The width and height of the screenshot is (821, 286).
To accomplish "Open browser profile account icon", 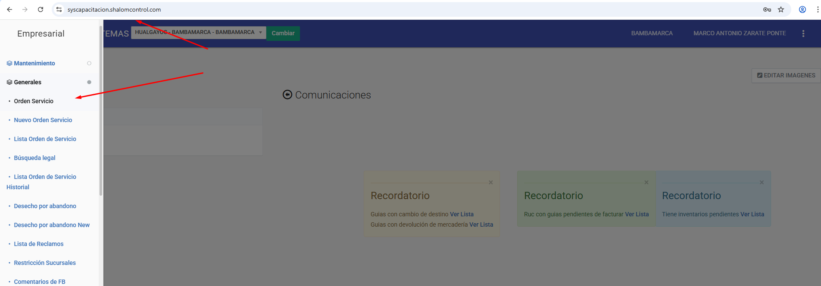I will (802, 9).
